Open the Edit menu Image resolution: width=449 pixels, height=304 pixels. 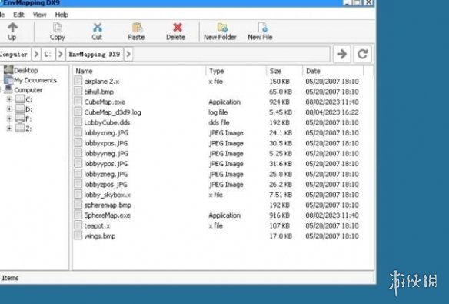point(19,15)
